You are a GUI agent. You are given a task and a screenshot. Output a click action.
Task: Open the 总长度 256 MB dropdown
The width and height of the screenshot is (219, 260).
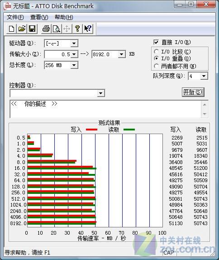pyautogui.click(x=74, y=65)
